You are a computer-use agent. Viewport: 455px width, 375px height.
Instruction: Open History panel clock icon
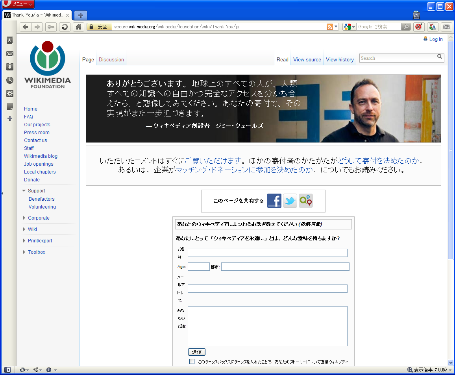point(9,80)
